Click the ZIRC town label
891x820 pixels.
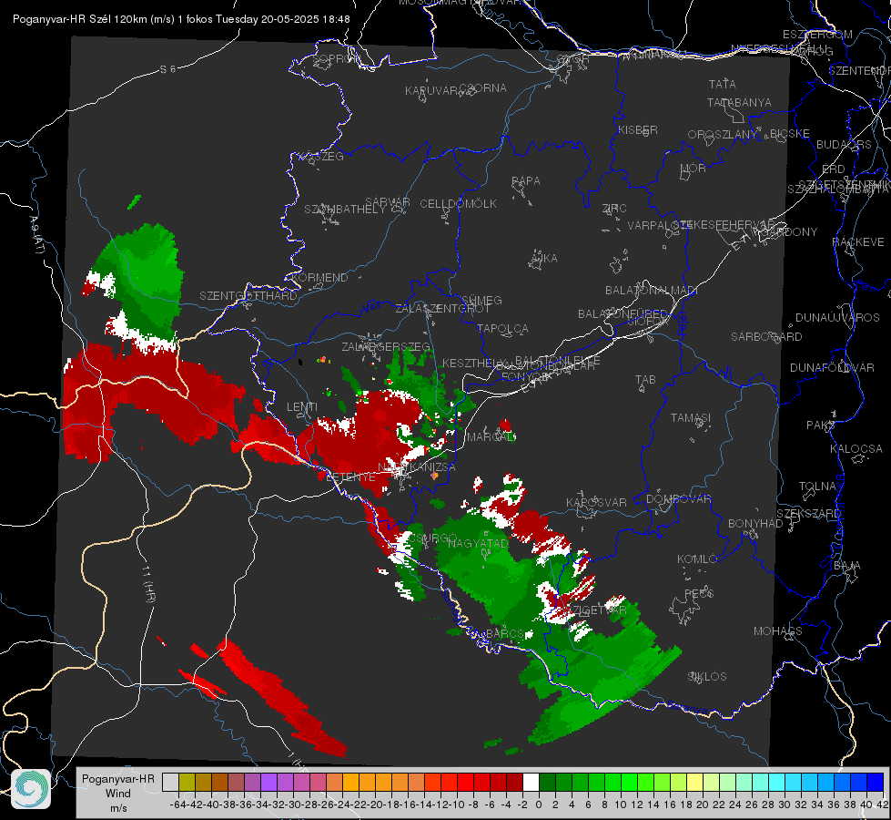614,209
